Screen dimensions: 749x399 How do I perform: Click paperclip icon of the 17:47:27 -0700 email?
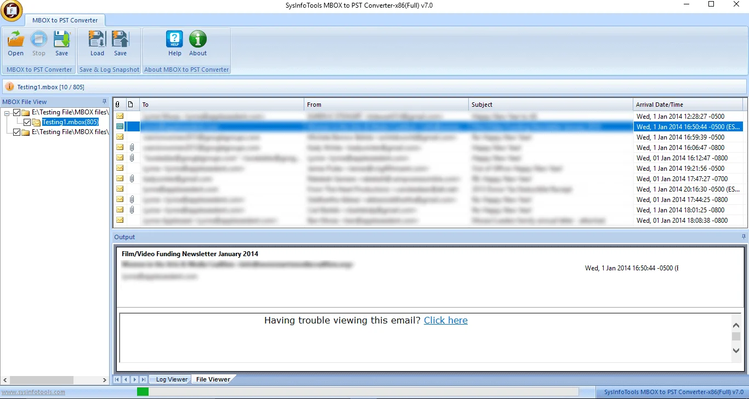point(132,178)
